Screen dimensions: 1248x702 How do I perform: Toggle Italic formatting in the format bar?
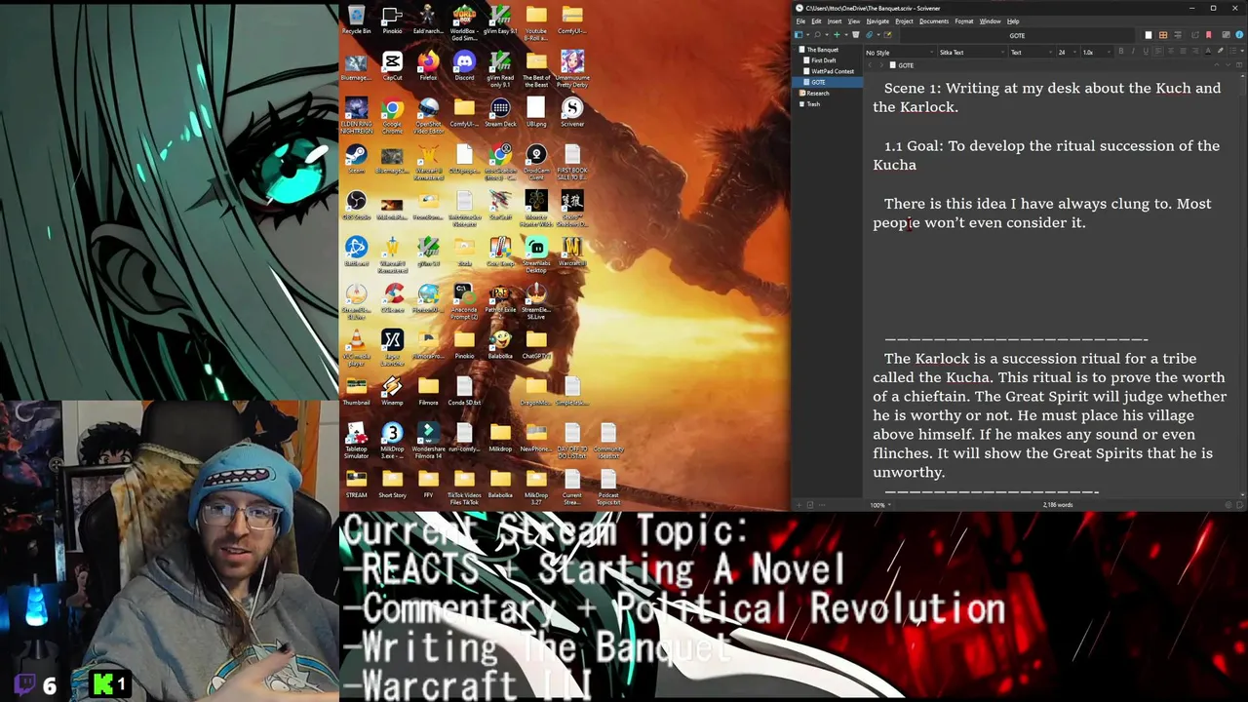click(x=1133, y=52)
